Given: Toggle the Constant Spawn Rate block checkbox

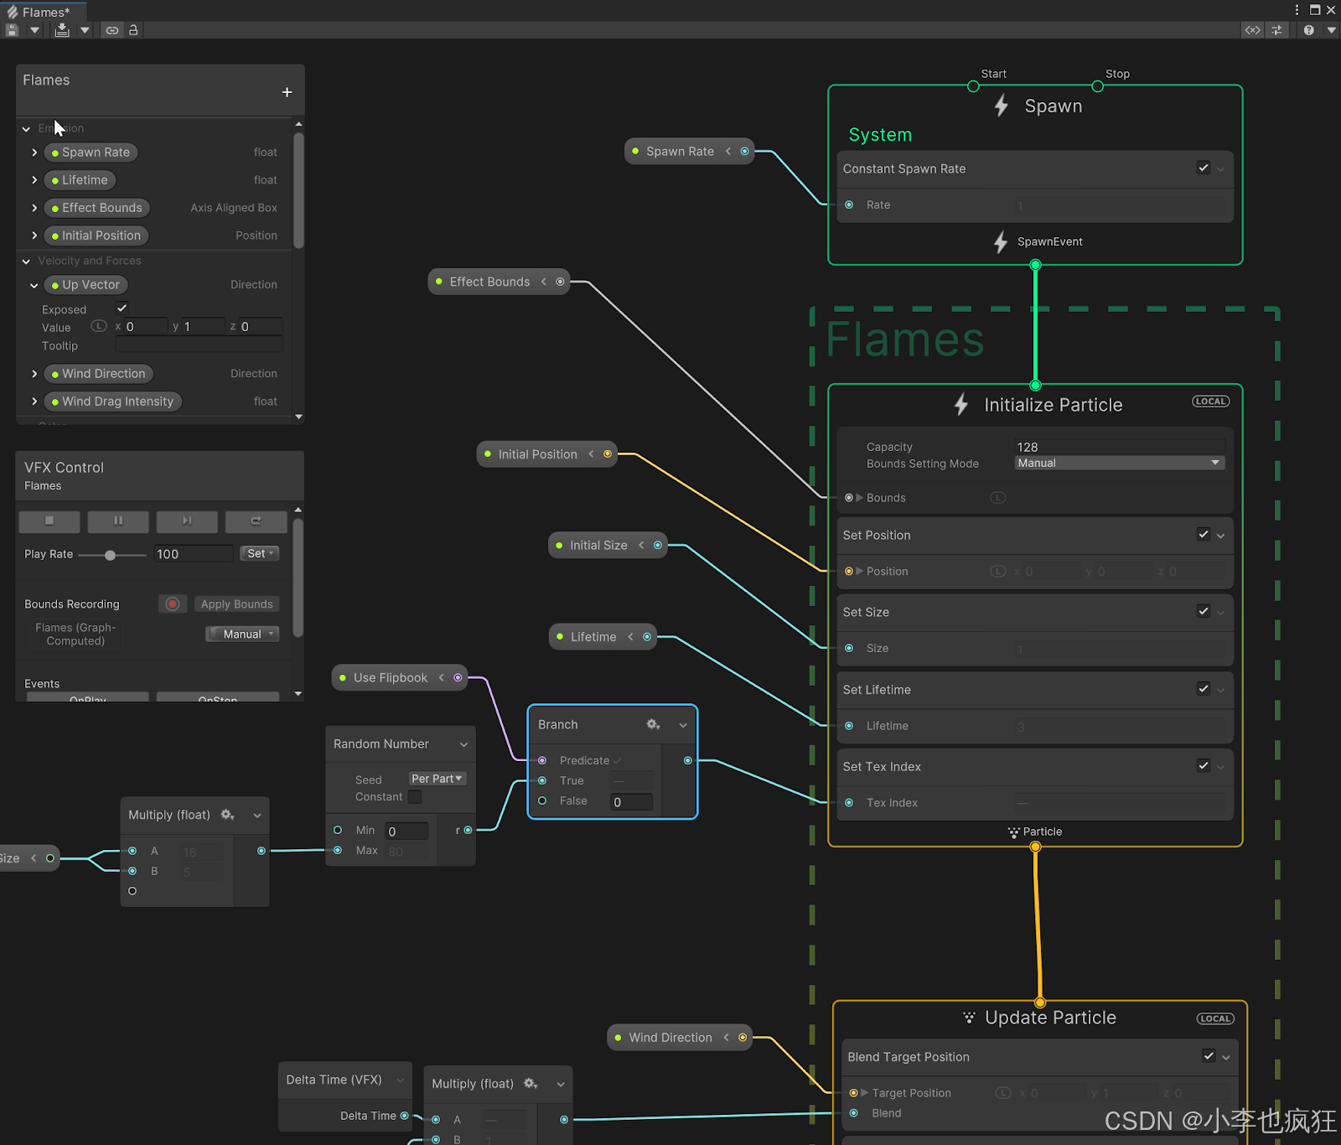Looking at the screenshot, I should [x=1204, y=168].
